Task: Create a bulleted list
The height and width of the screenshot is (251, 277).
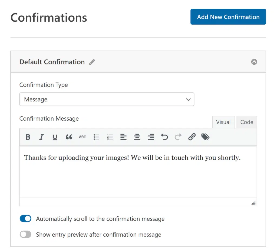Action: [x=96, y=137]
